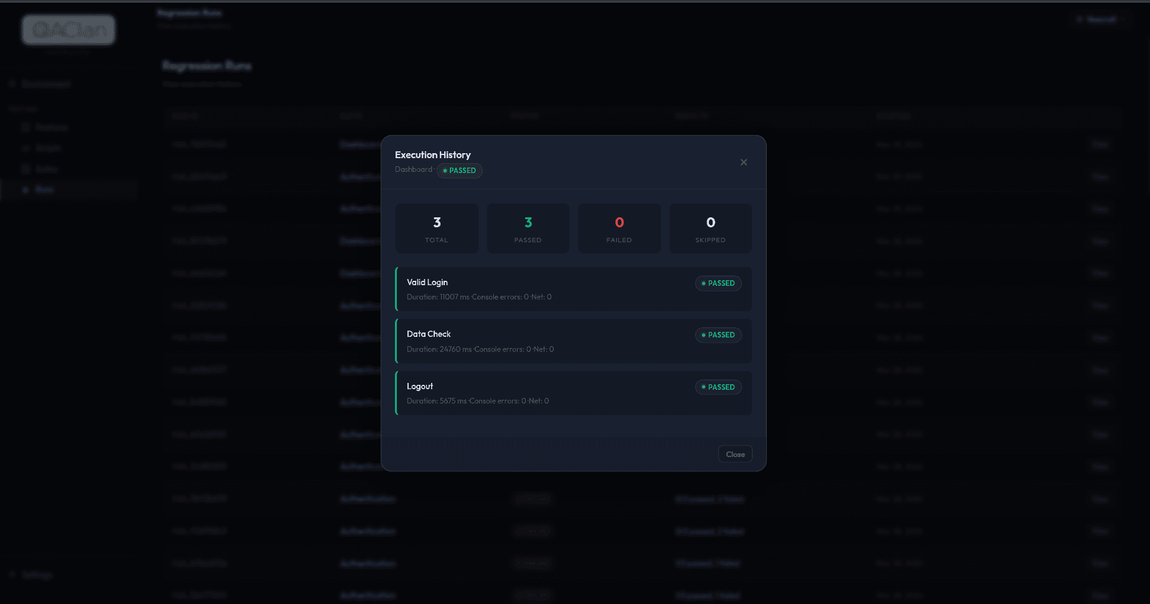This screenshot has width=1150, height=604.
Task: Click the Close button in the dialog footer
Action: click(734, 454)
